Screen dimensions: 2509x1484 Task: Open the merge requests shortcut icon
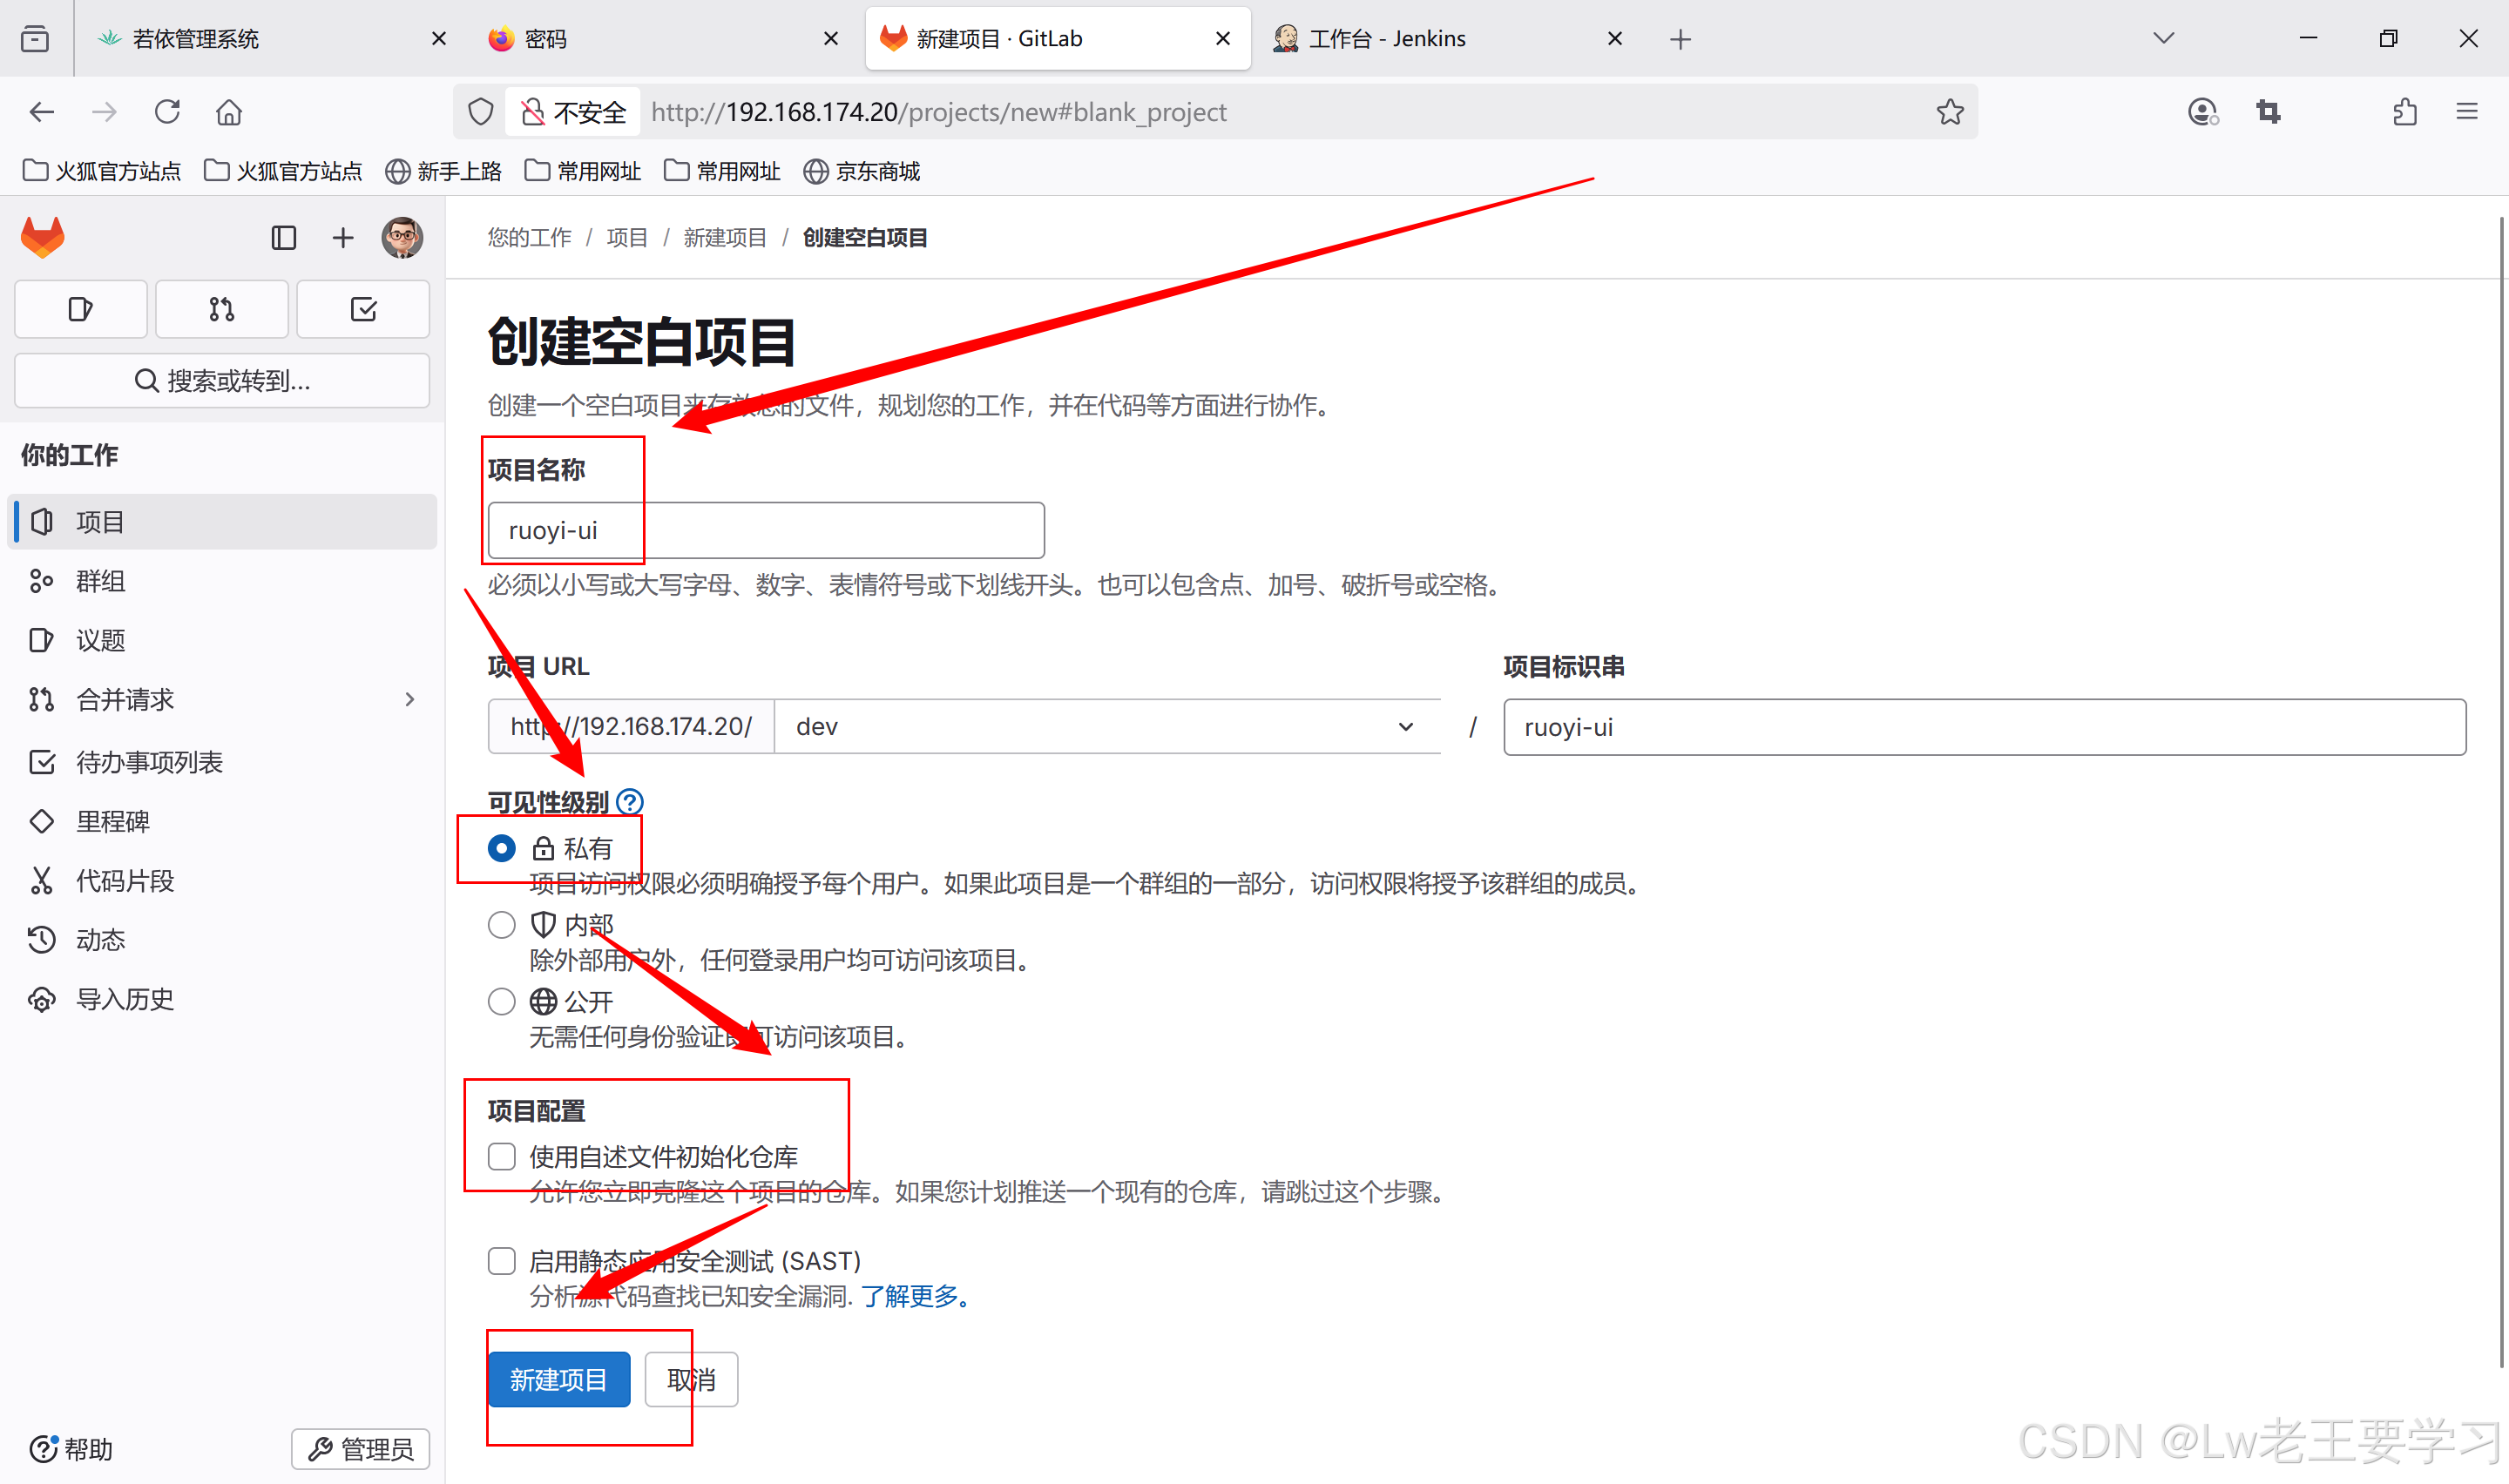pyautogui.click(x=222, y=310)
